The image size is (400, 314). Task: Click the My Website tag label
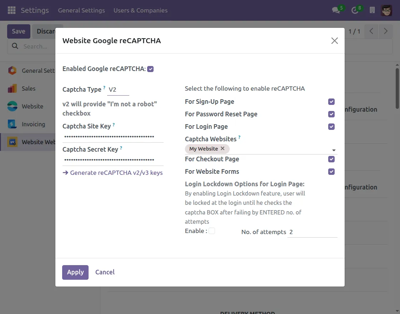[x=204, y=149]
